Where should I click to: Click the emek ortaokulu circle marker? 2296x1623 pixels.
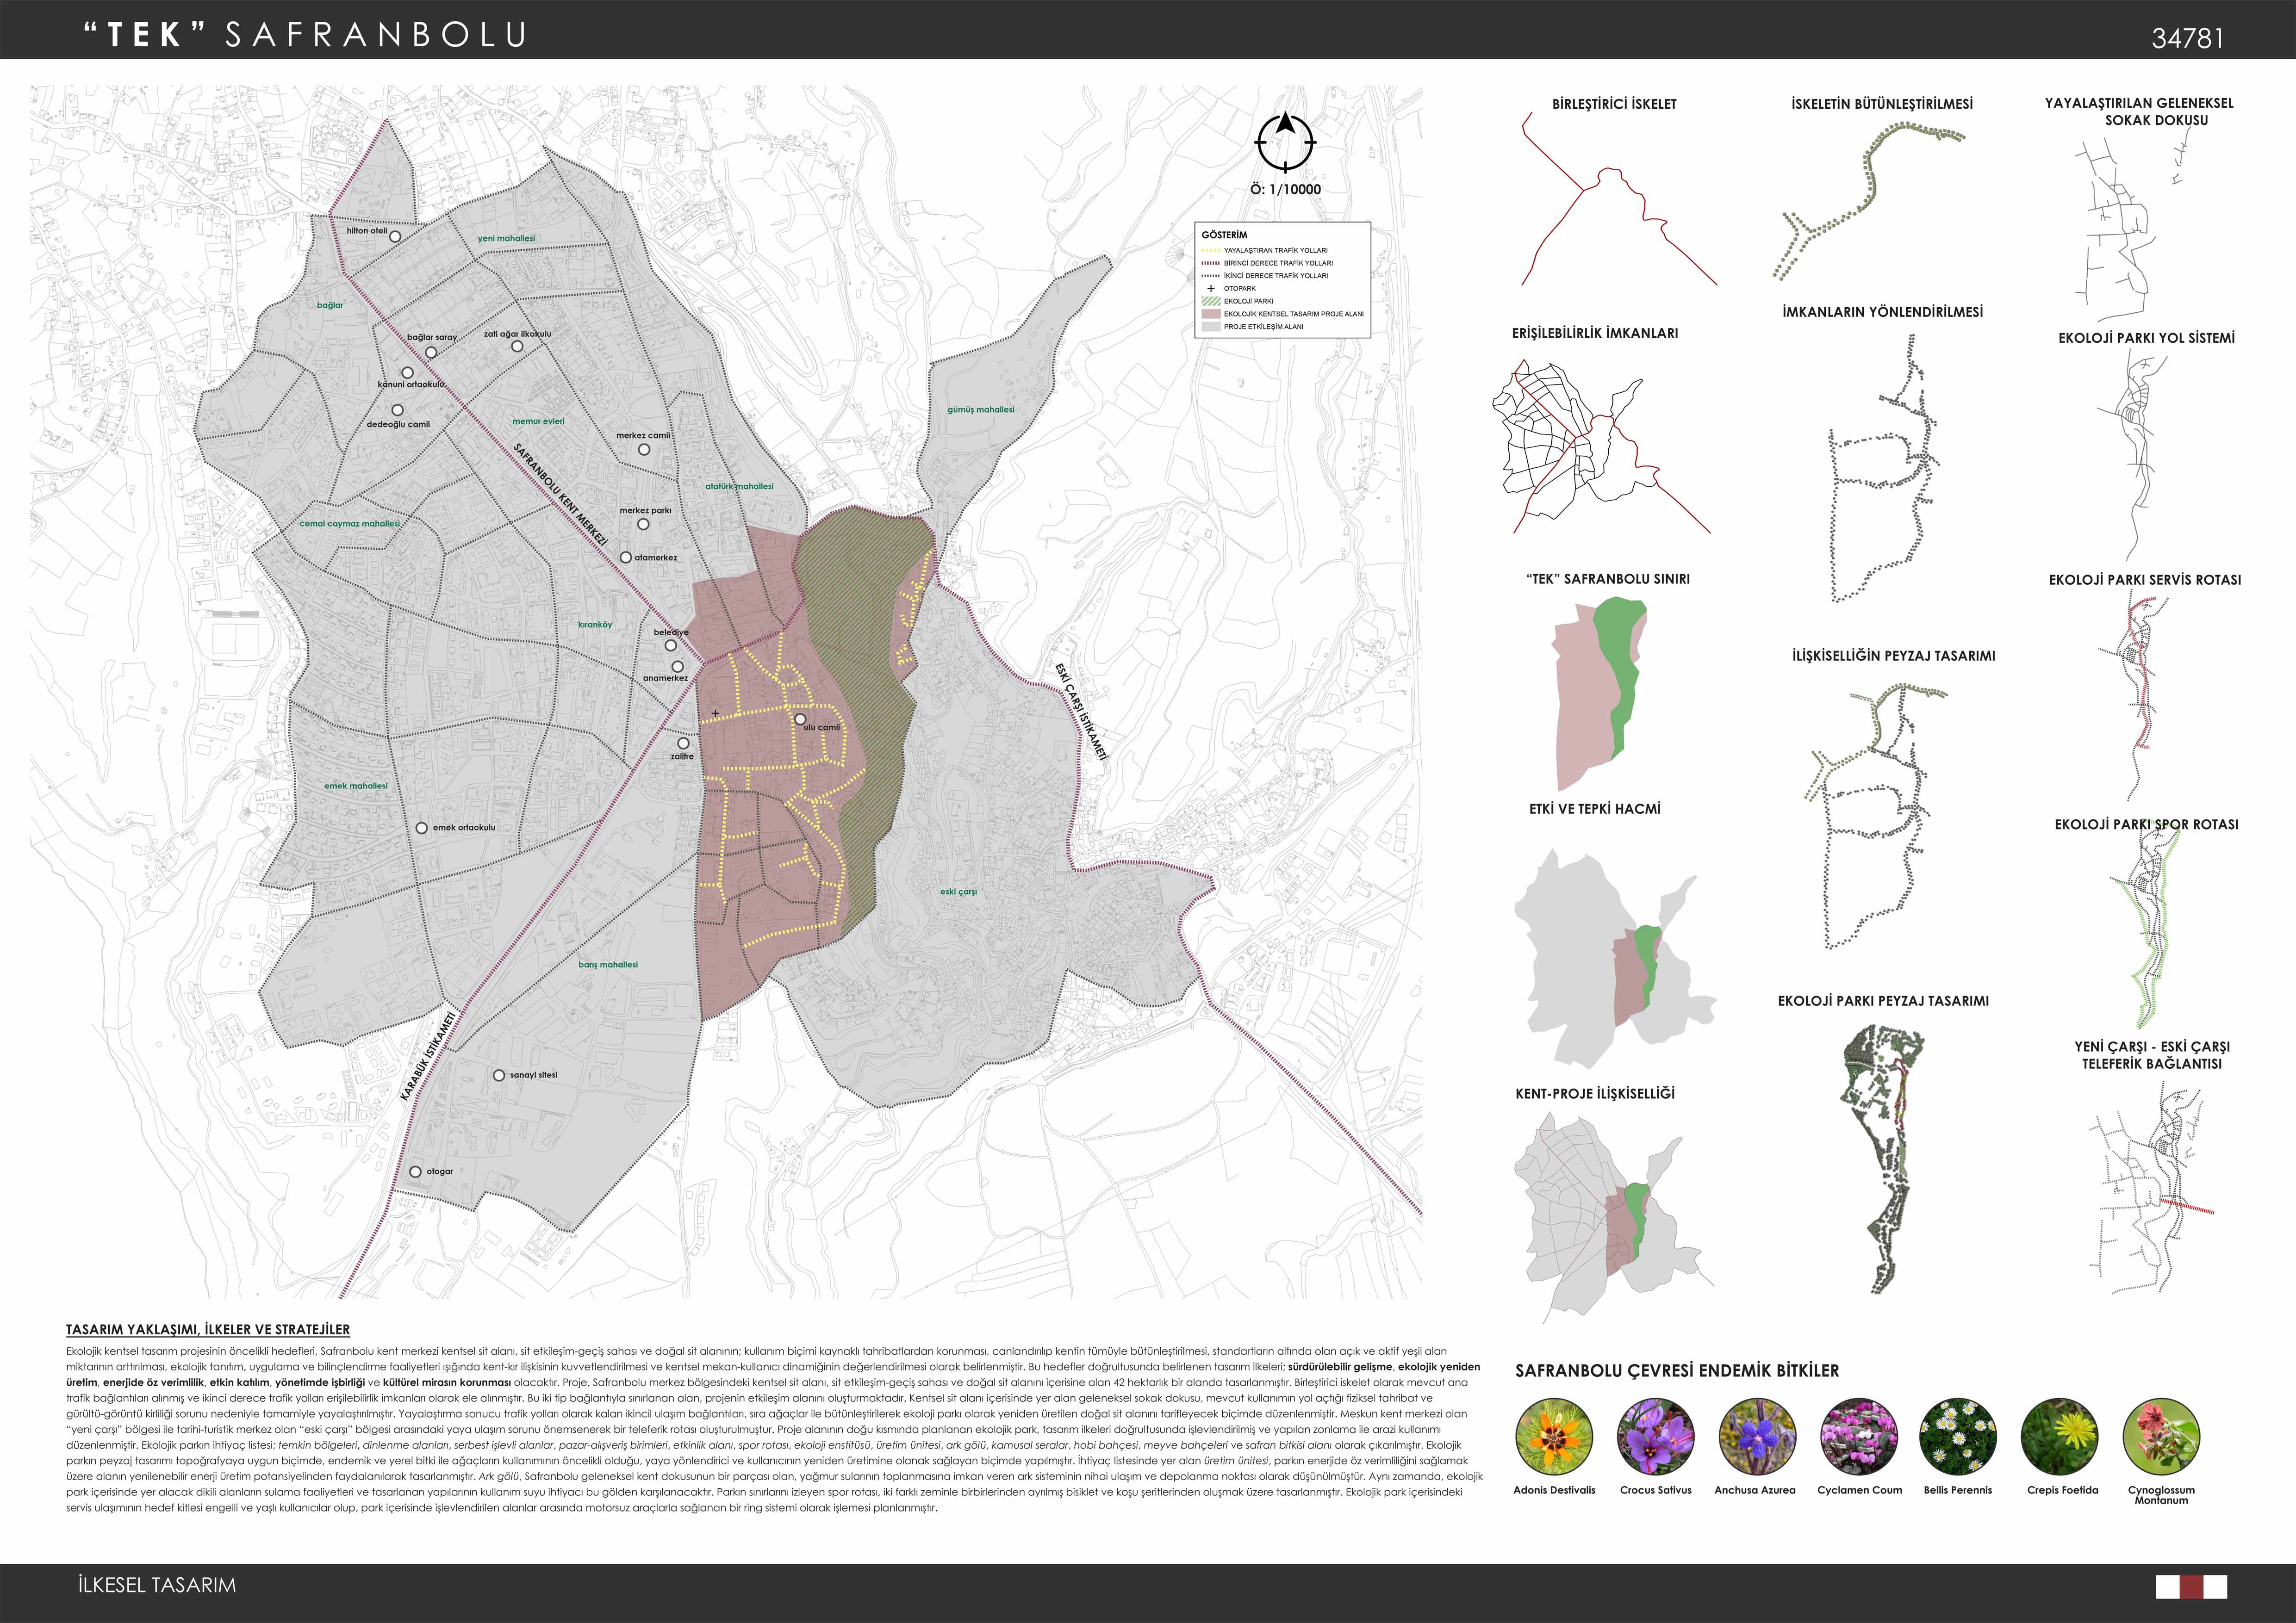(x=422, y=829)
